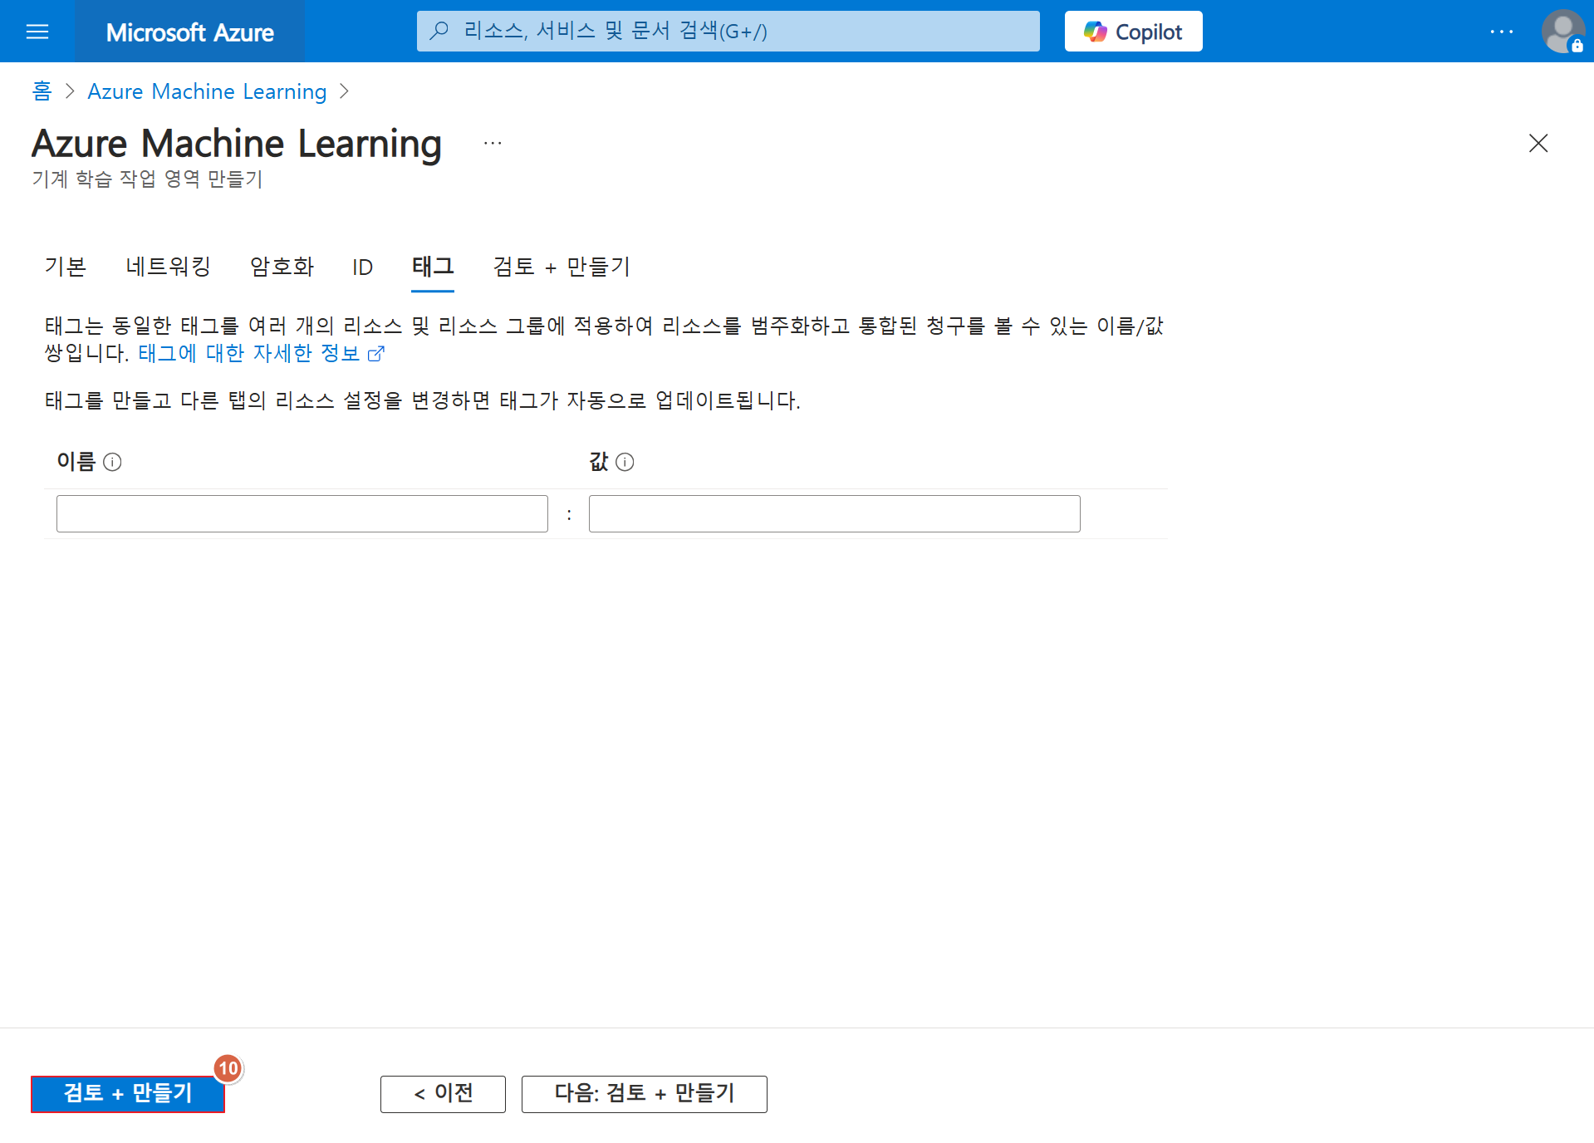Close the workspace creation blade
The height and width of the screenshot is (1143, 1594).
tap(1538, 143)
